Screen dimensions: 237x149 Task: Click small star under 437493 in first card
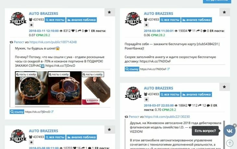pos(31,25)
